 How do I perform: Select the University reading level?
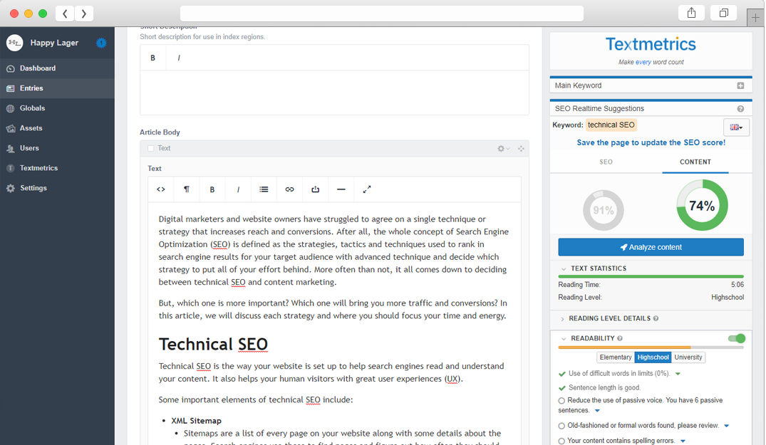tap(688, 357)
